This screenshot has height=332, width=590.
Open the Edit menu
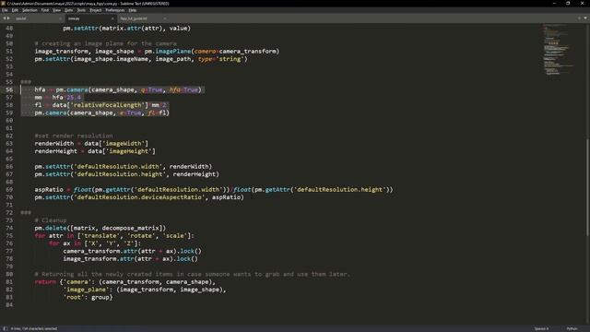(x=15, y=10)
